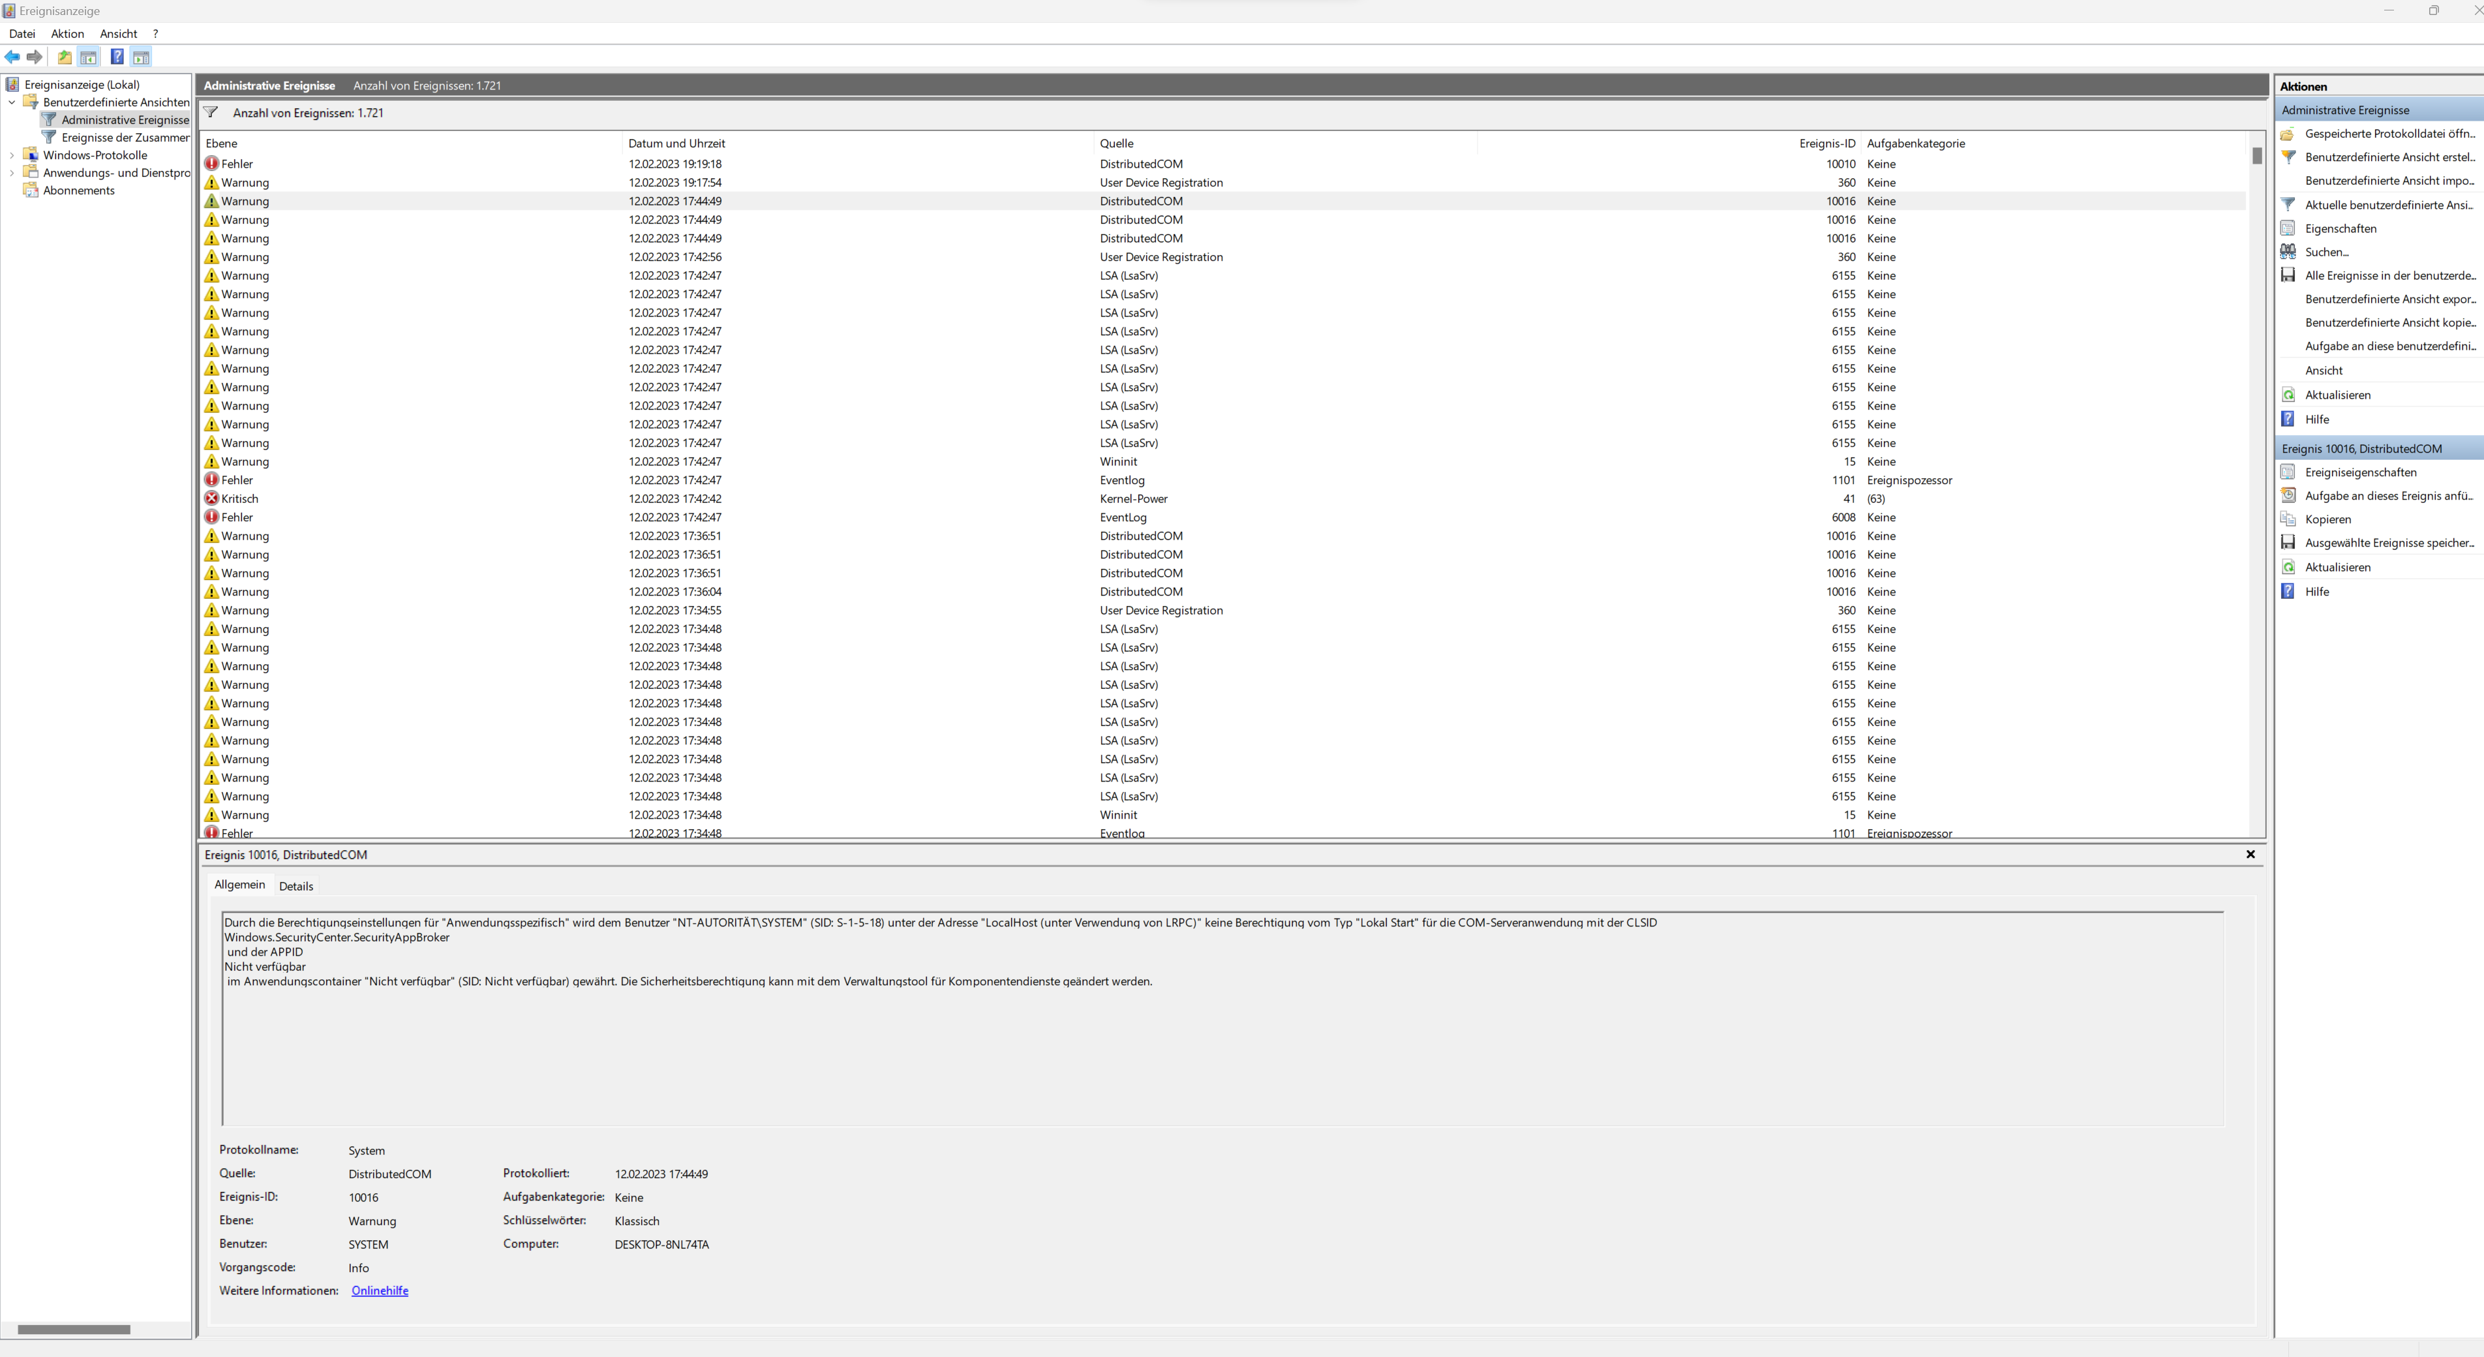Close the event preview pane with X
2484x1357 pixels.
pos(2250,855)
